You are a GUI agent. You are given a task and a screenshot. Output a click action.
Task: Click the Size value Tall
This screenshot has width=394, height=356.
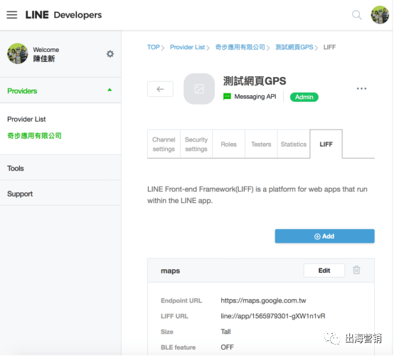tap(225, 332)
